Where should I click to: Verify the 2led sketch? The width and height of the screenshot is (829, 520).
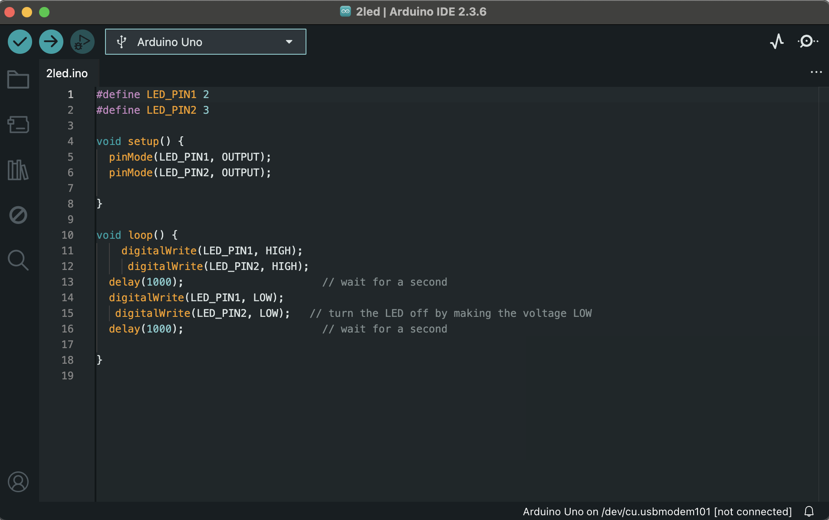19,41
